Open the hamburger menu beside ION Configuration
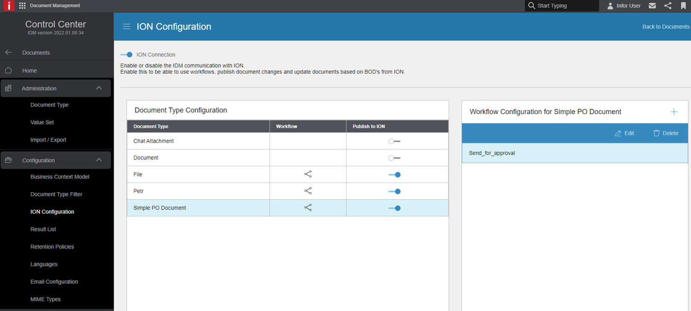 [x=126, y=26]
